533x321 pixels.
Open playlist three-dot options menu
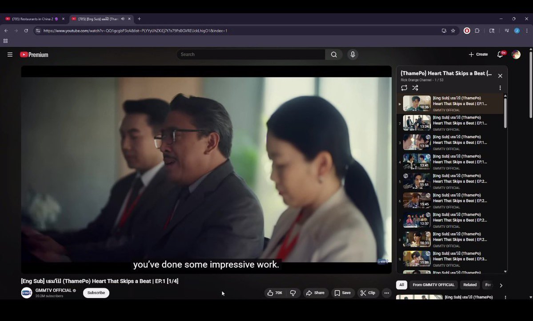(x=500, y=88)
